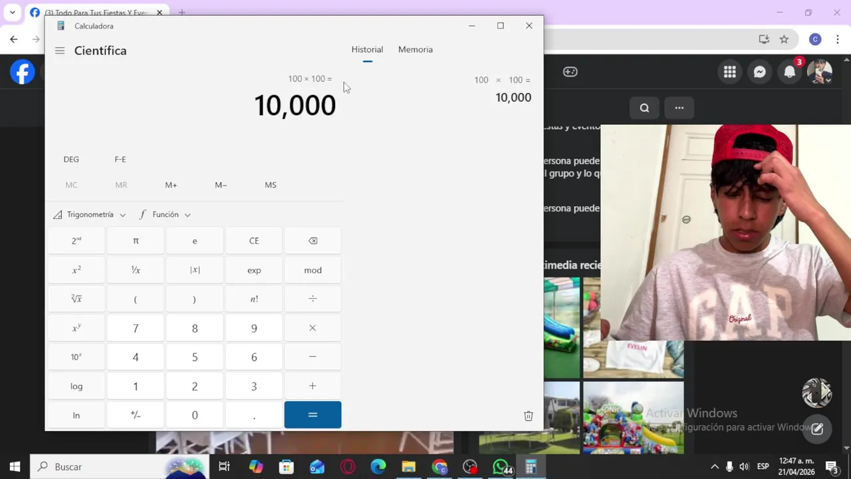This screenshot has width=851, height=479.
Task: Click the number 5 key
Action: pyautogui.click(x=195, y=357)
